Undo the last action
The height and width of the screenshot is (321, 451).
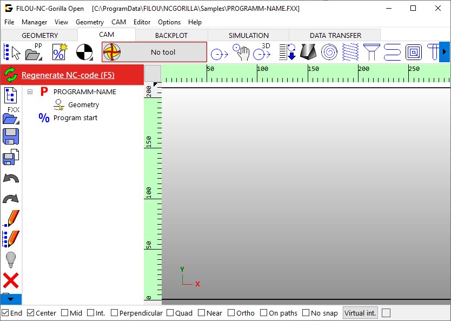point(11,179)
